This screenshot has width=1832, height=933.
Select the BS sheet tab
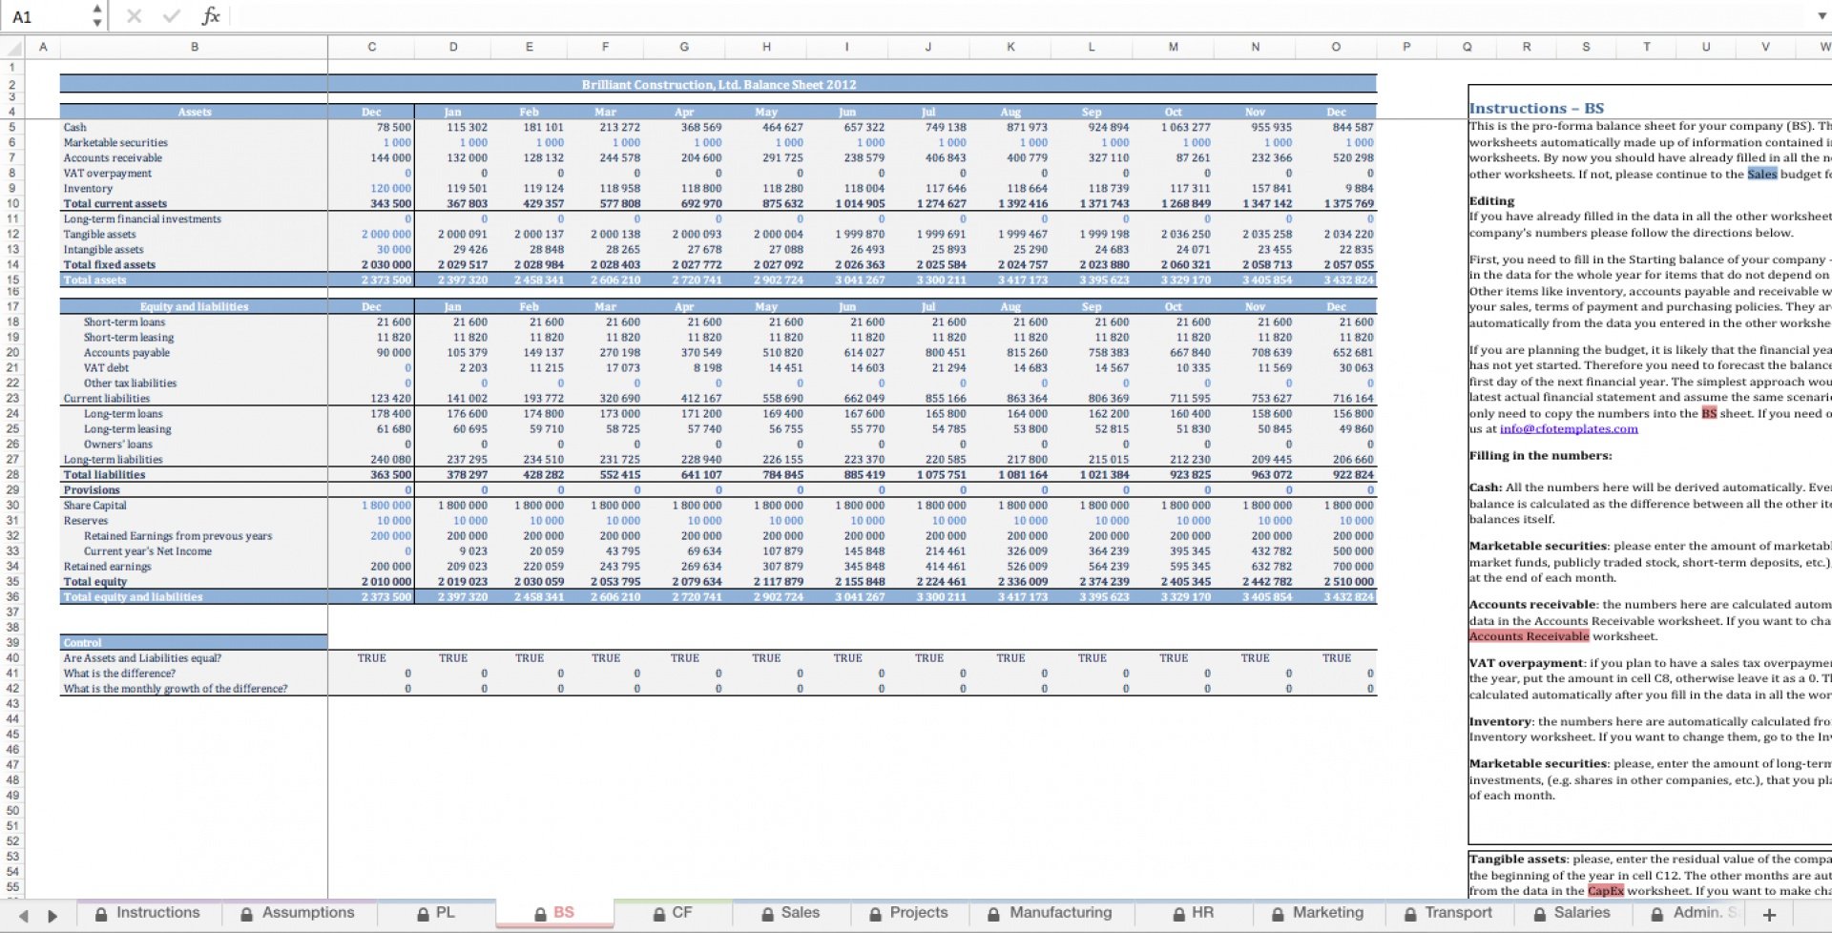tap(554, 913)
